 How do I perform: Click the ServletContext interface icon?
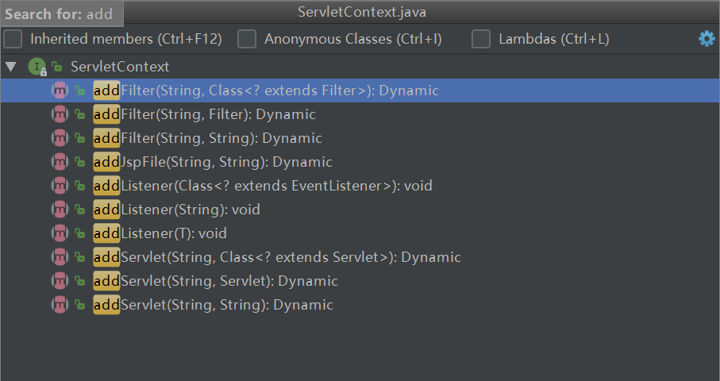37,67
